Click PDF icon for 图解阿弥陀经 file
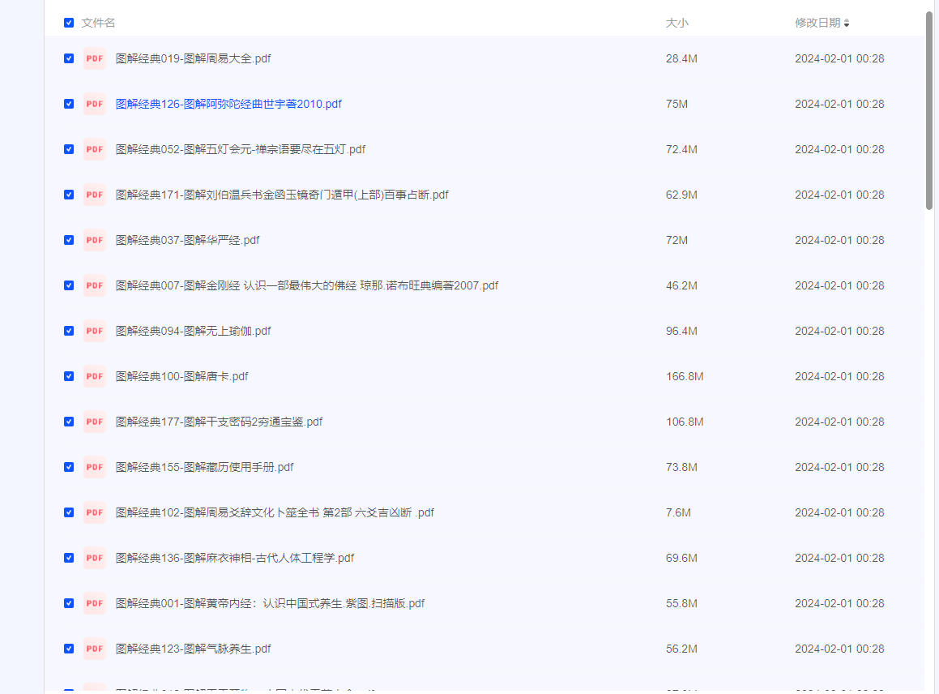939x694 pixels. click(95, 104)
